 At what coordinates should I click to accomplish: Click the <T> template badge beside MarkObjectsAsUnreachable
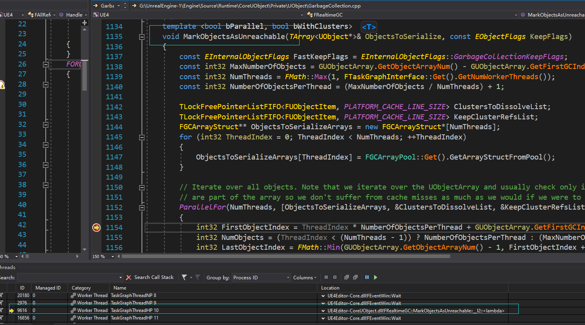click(369, 27)
